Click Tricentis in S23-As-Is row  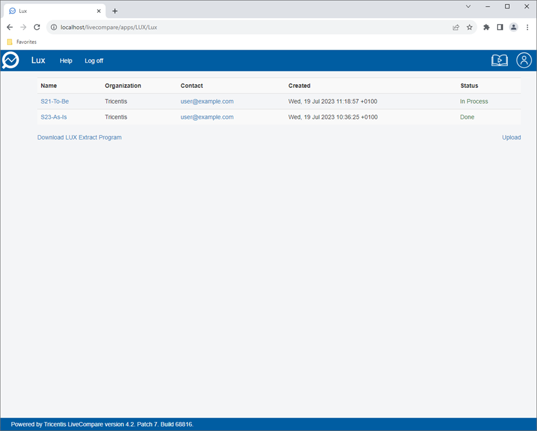tap(116, 117)
